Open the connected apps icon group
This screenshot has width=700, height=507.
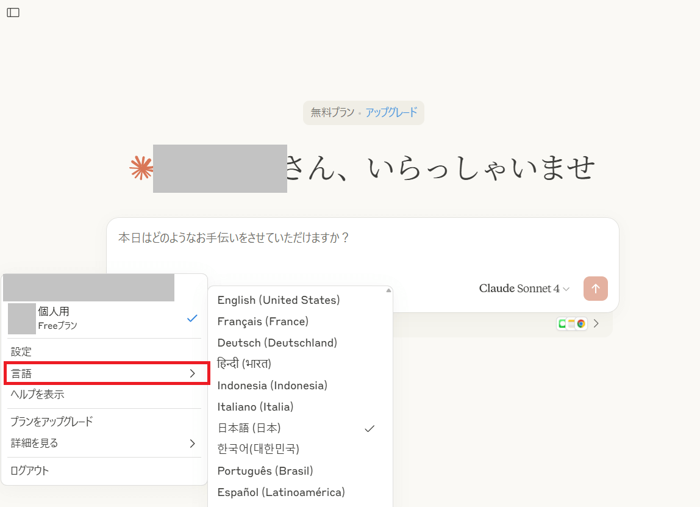pos(571,324)
